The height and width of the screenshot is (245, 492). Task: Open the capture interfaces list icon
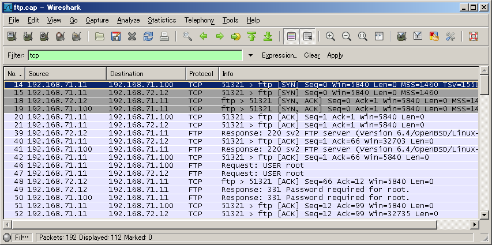tap(12, 36)
